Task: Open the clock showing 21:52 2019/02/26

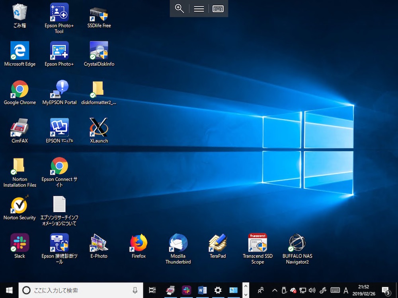Action: point(363,290)
